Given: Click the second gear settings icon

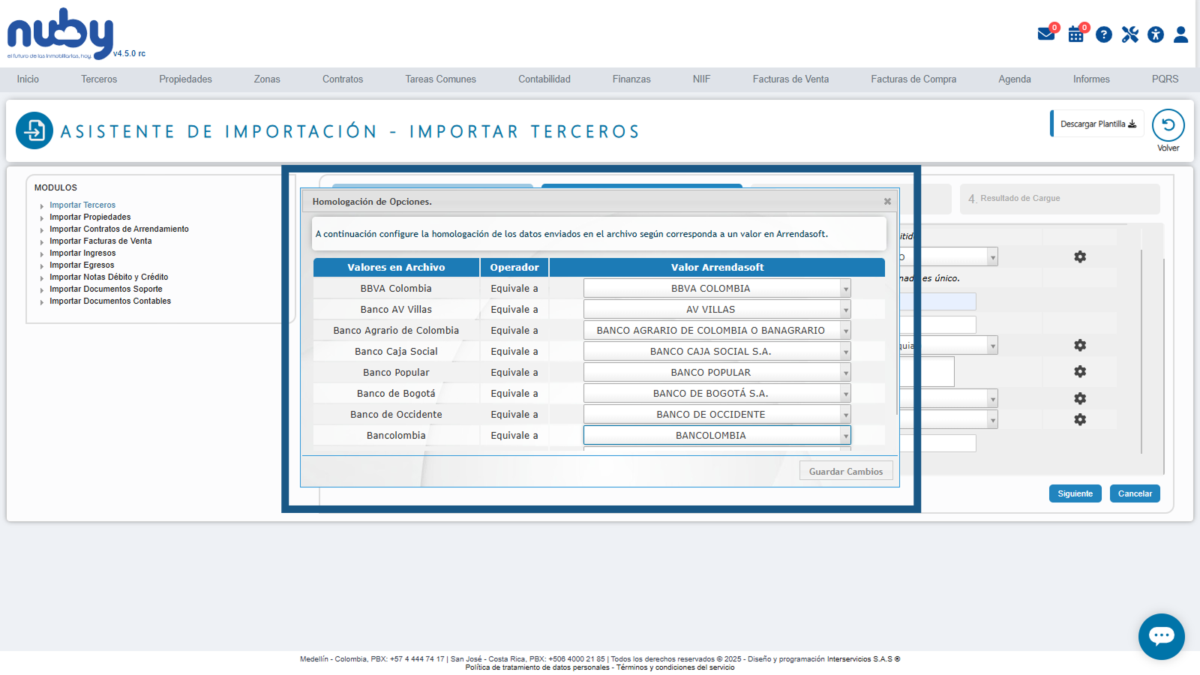Looking at the screenshot, I should 1080,345.
